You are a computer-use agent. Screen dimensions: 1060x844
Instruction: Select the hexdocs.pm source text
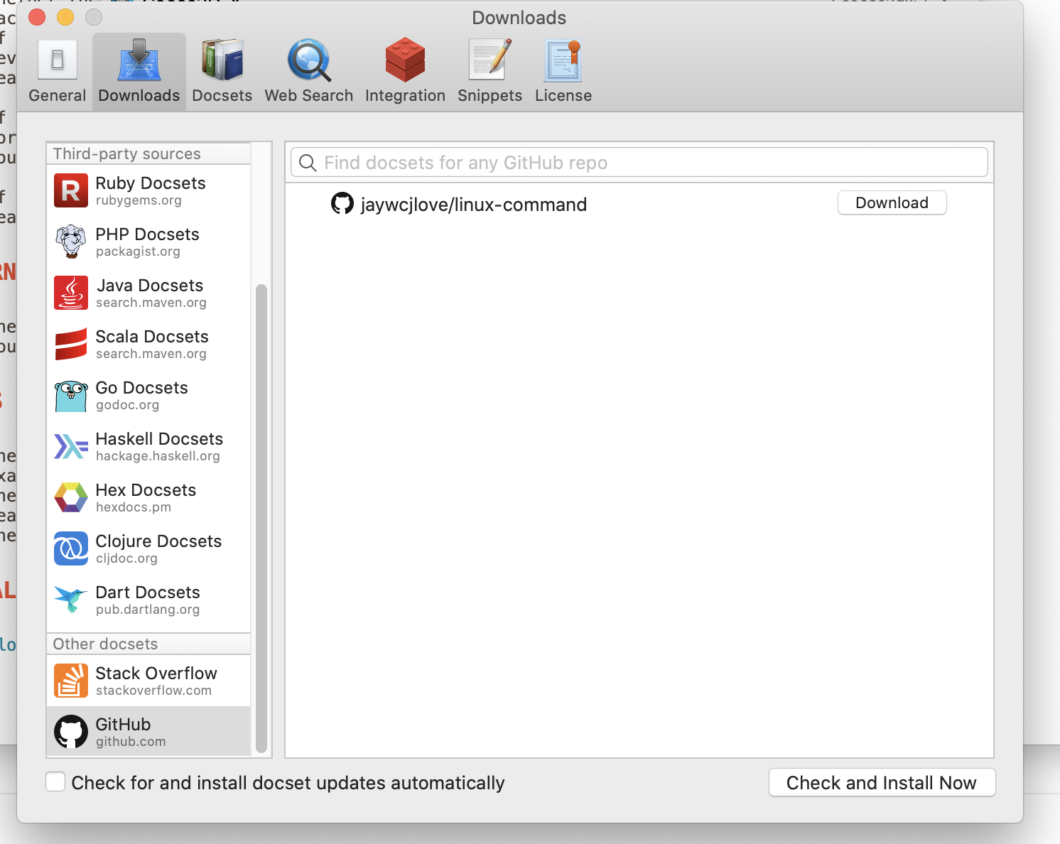click(134, 507)
